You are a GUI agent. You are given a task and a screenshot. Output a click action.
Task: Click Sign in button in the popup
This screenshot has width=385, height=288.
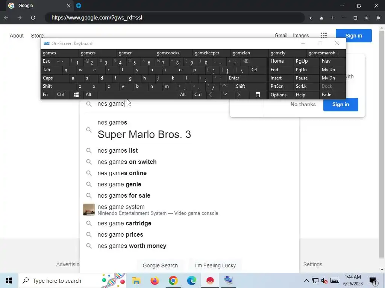[341, 104]
